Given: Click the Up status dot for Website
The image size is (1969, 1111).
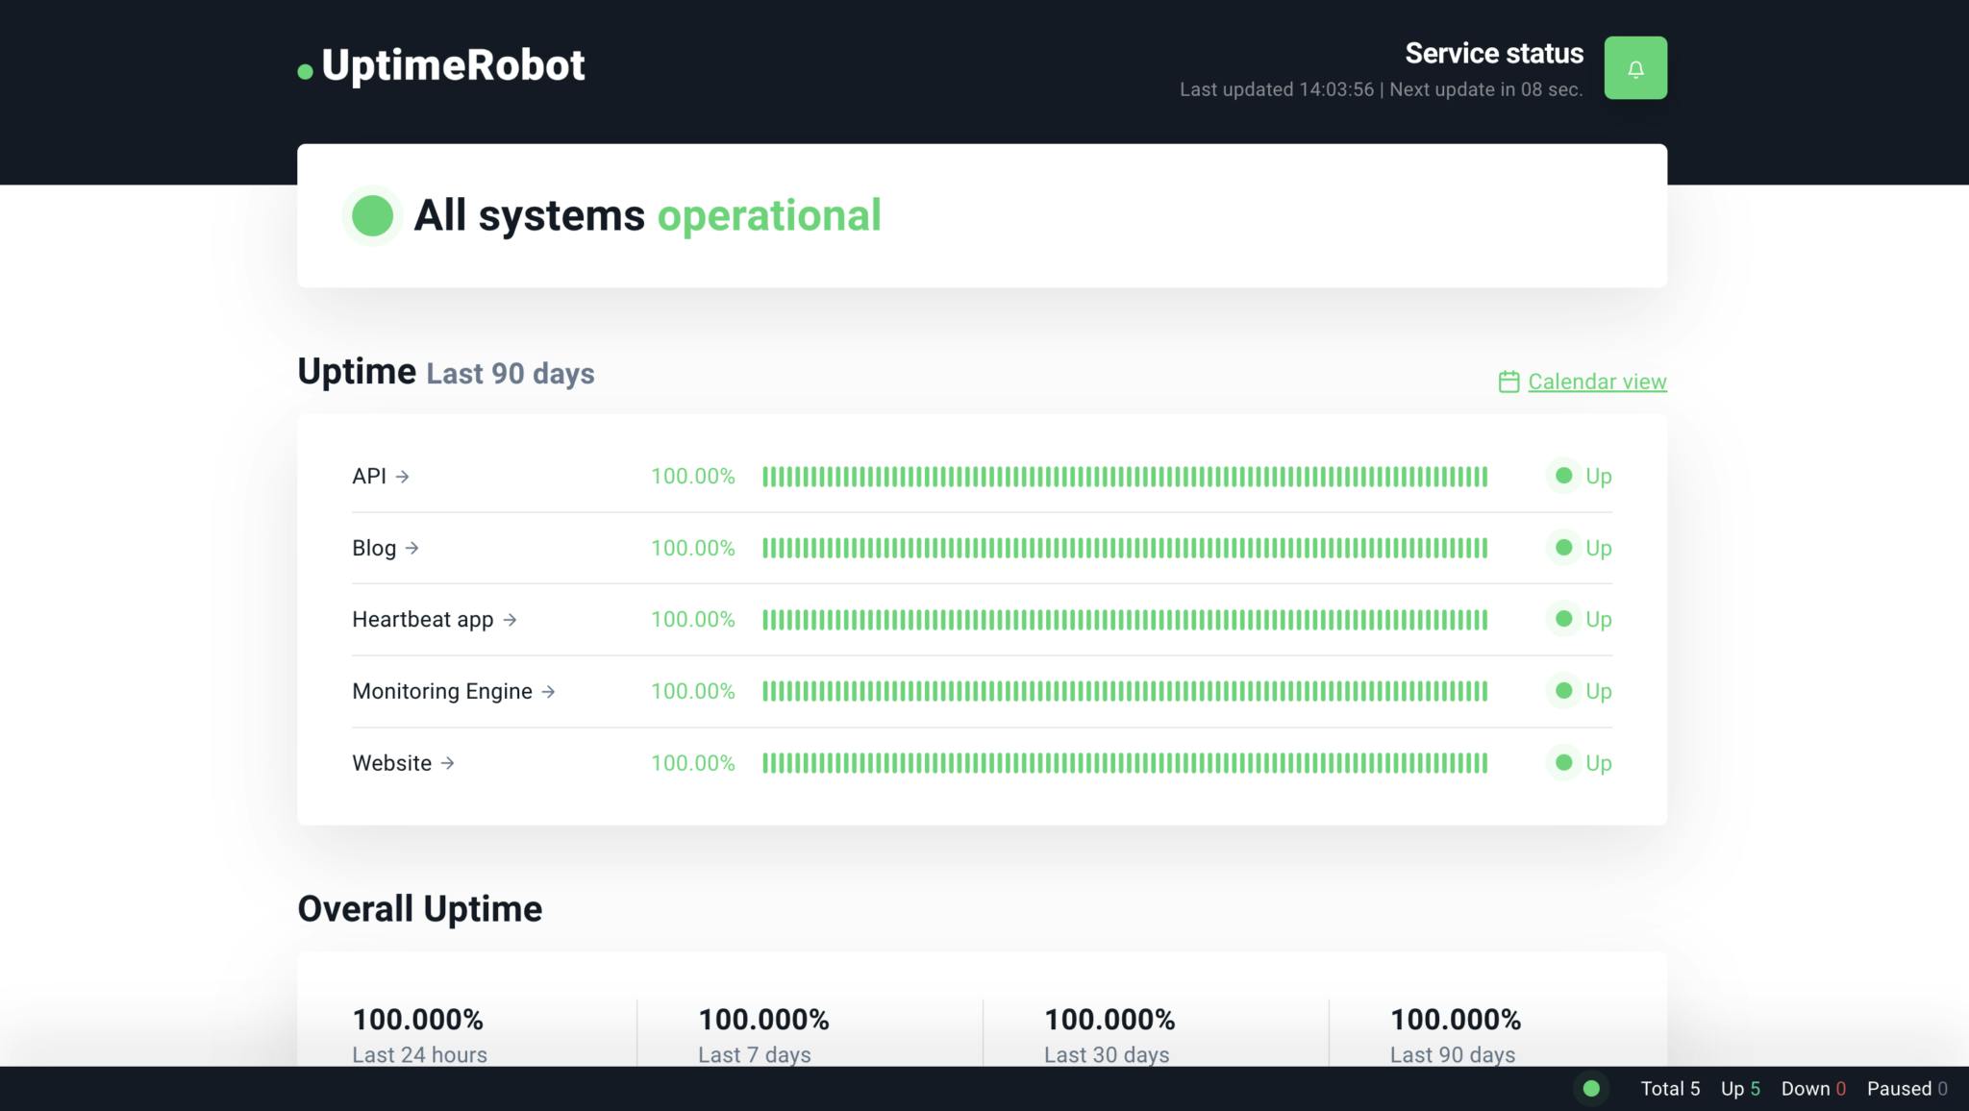Looking at the screenshot, I should [x=1564, y=763].
